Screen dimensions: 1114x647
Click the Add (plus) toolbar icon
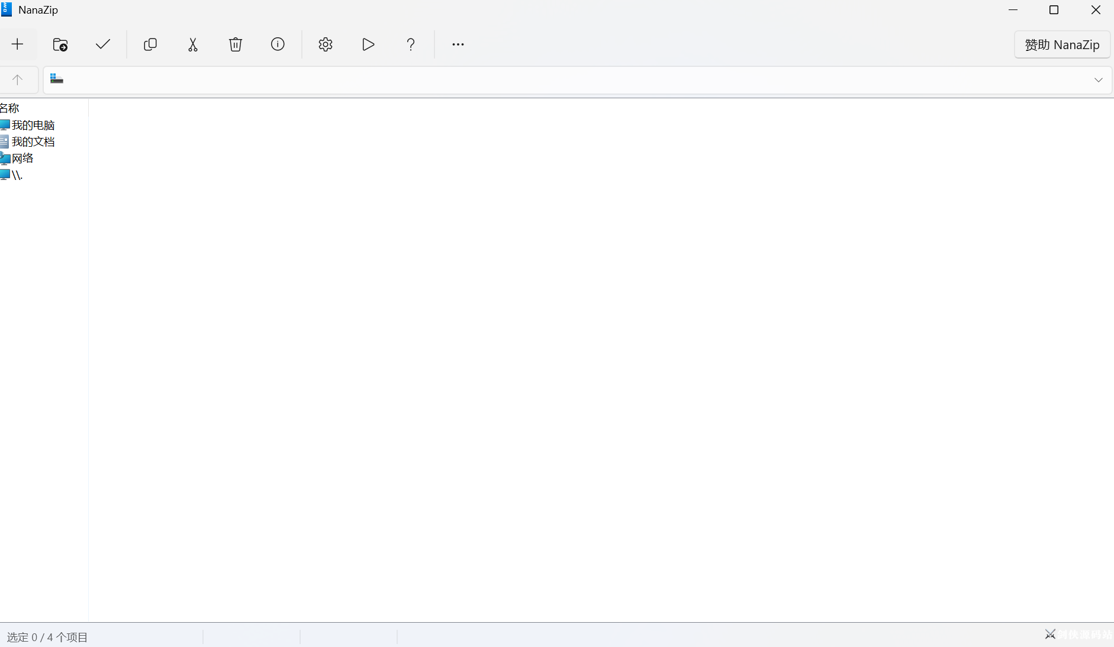[x=17, y=44]
